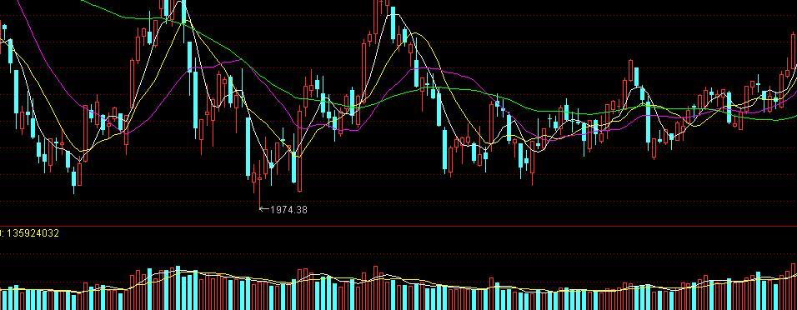Click the 1974.38 low price label
797x310 pixels.
point(288,209)
